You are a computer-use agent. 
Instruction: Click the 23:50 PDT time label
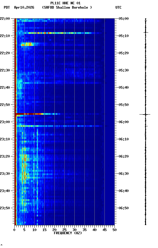5,208
